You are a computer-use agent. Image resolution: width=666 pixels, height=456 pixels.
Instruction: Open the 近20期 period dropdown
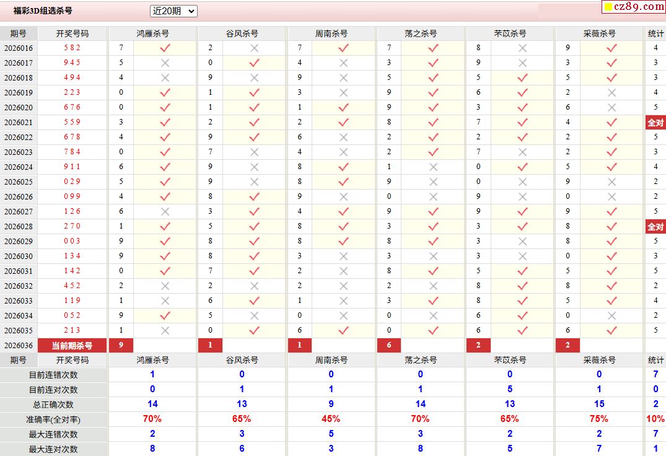(173, 11)
